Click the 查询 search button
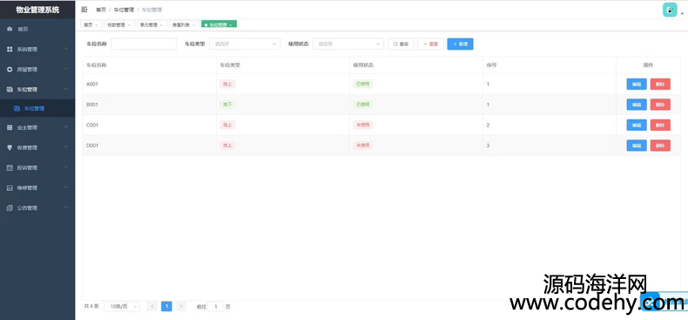Viewport: 688px width, 320px height. [x=401, y=44]
